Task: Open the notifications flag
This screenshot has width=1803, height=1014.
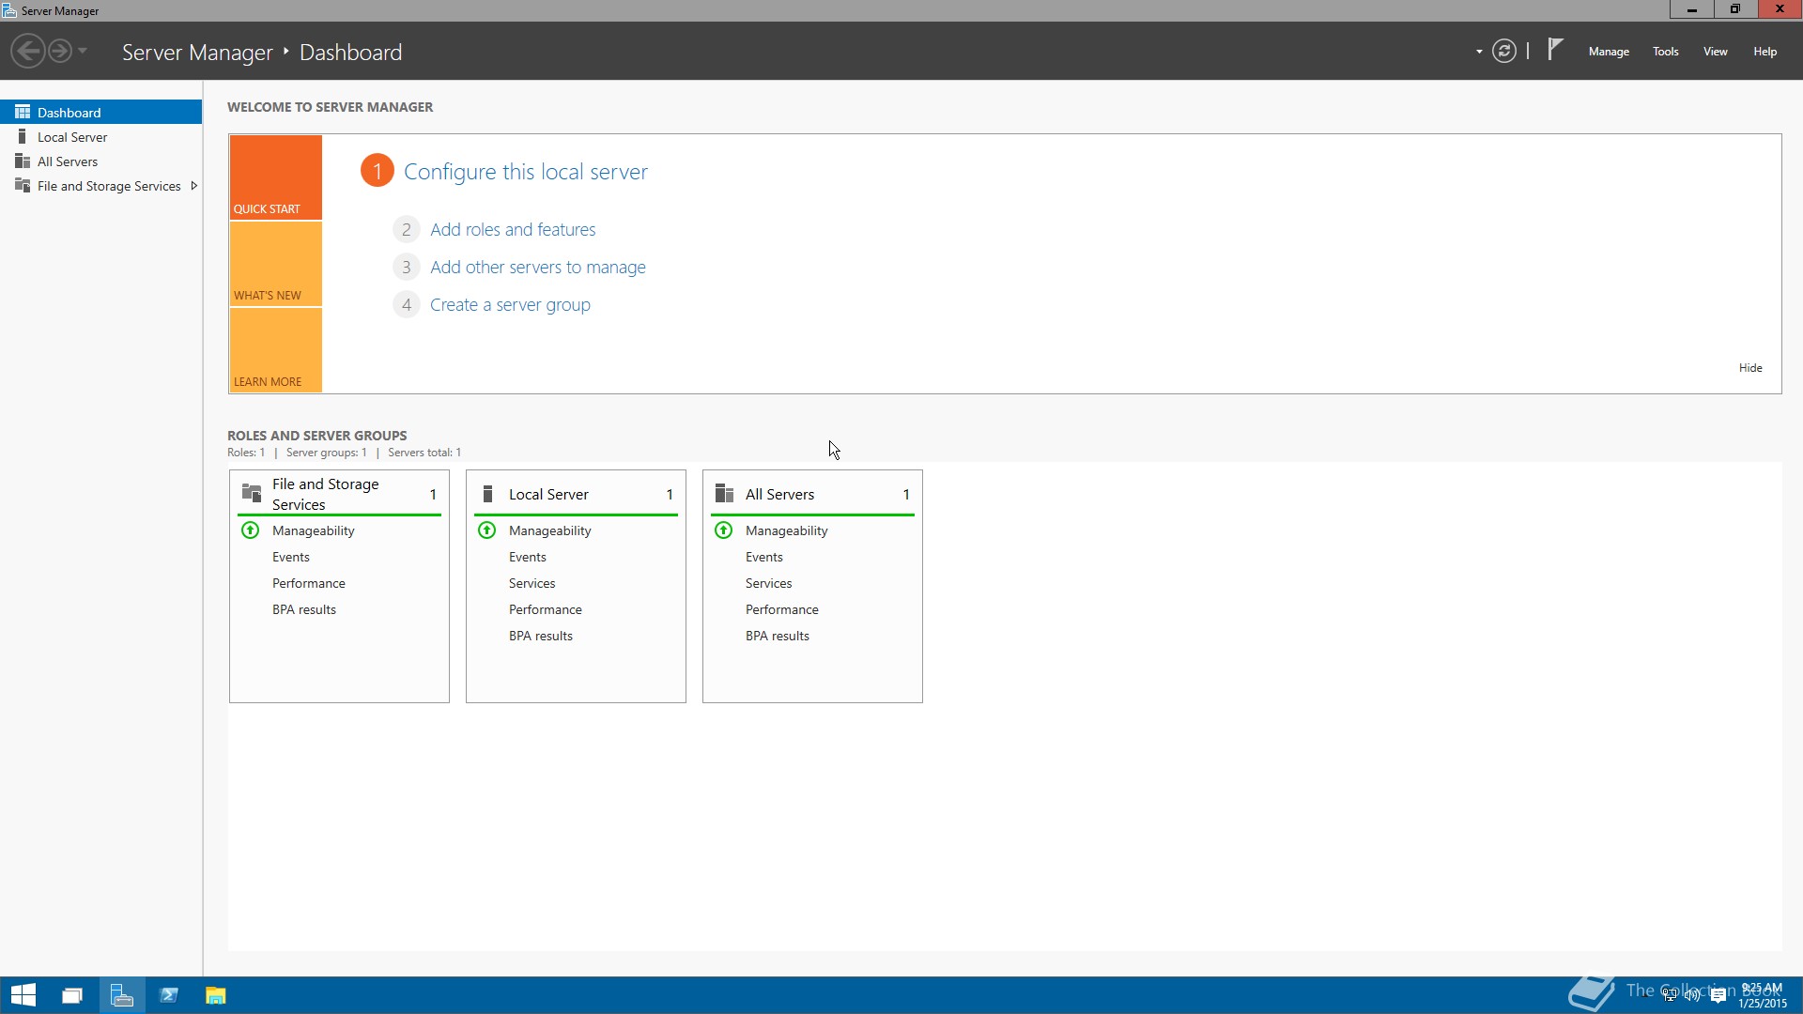Action: pos(1555,49)
